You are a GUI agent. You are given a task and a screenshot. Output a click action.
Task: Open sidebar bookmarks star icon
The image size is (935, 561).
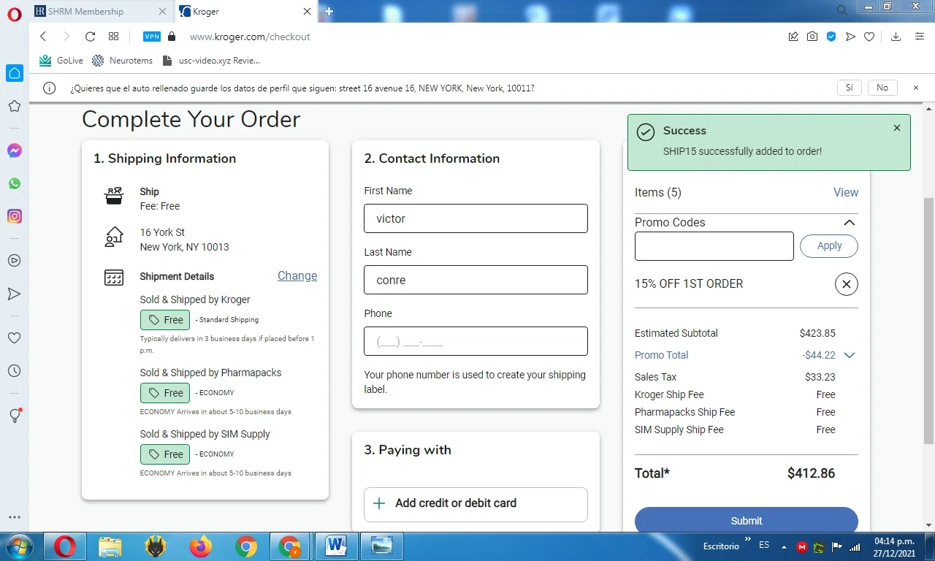click(15, 106)
